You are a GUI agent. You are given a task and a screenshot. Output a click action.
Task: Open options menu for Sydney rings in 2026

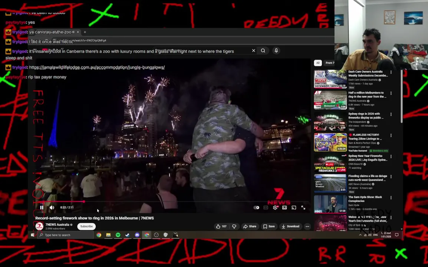[391, 114]
